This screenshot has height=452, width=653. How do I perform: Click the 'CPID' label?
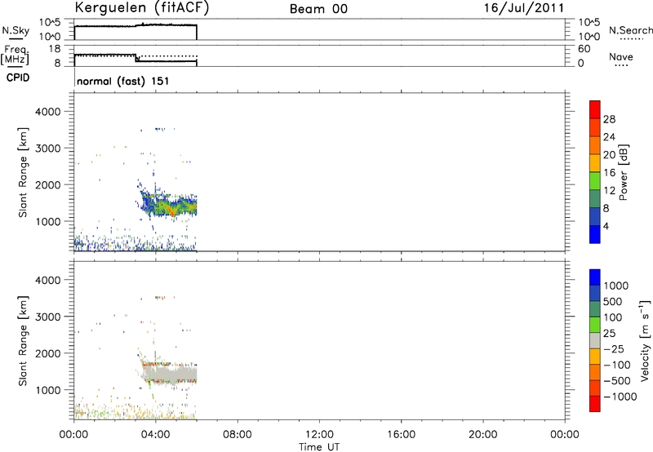point(18,78)
